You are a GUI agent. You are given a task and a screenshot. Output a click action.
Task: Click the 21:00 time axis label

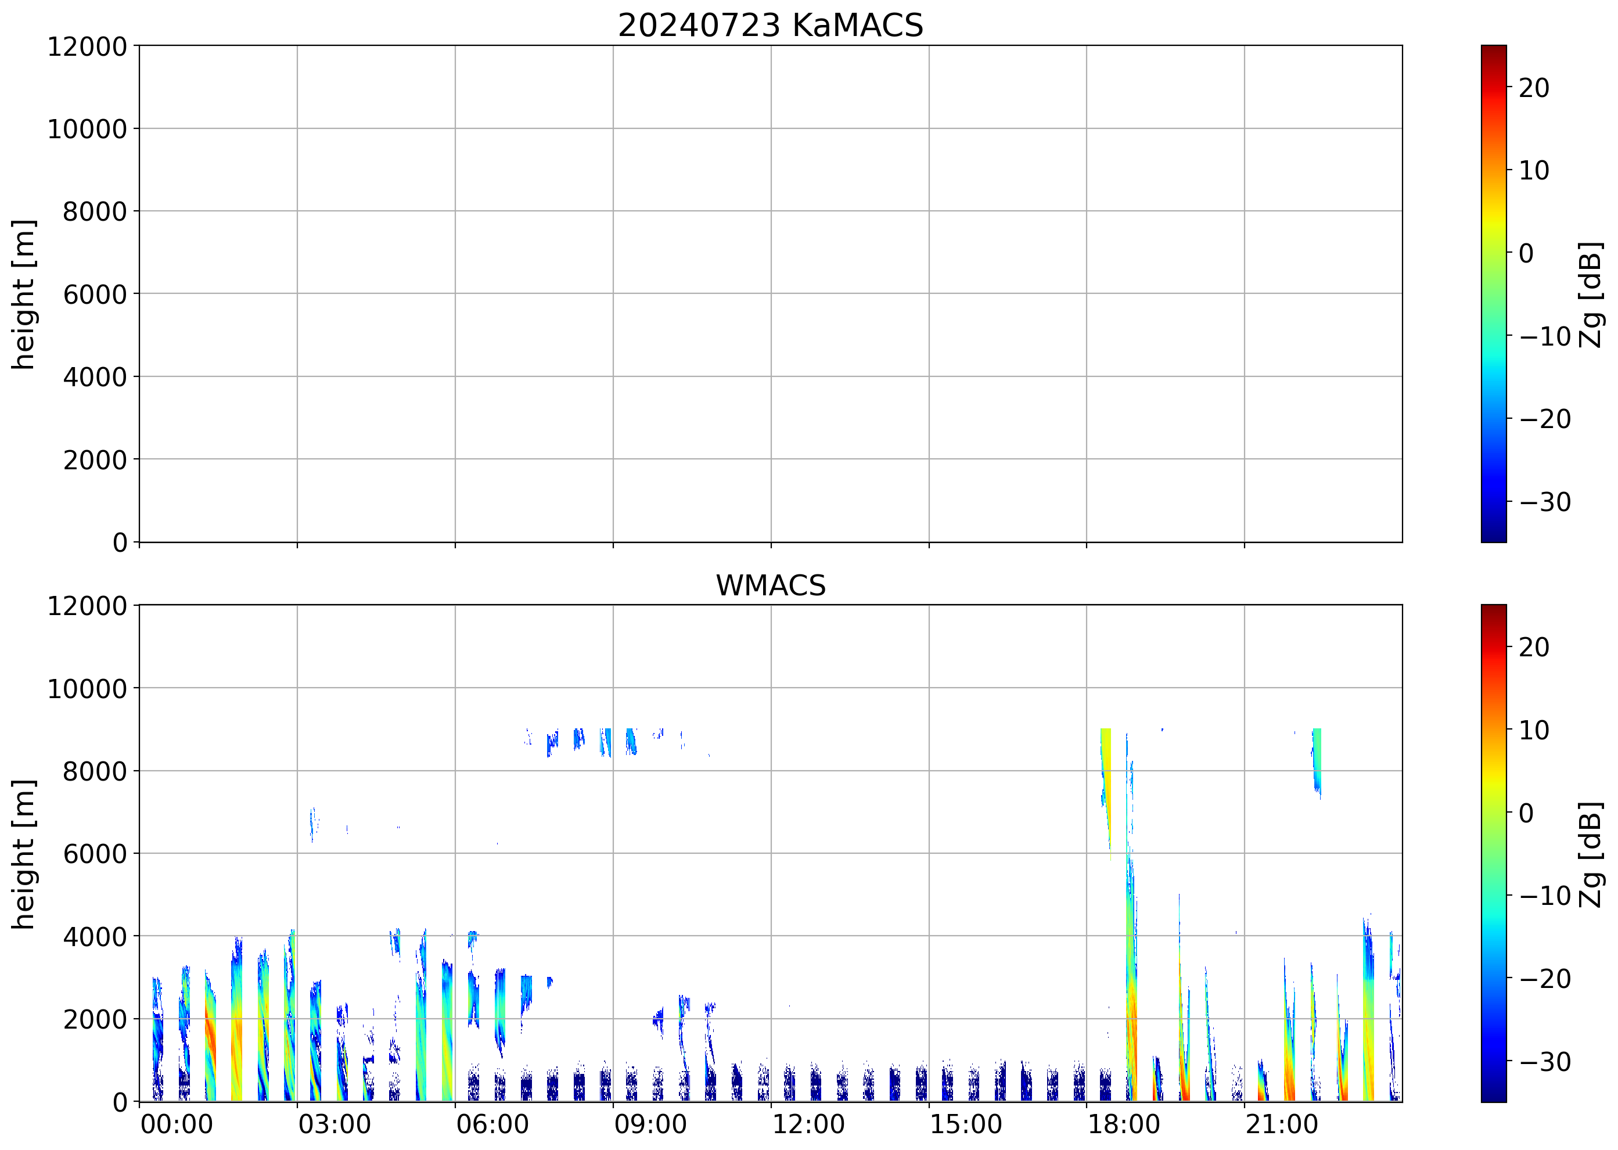(x=1282, y=1124)
